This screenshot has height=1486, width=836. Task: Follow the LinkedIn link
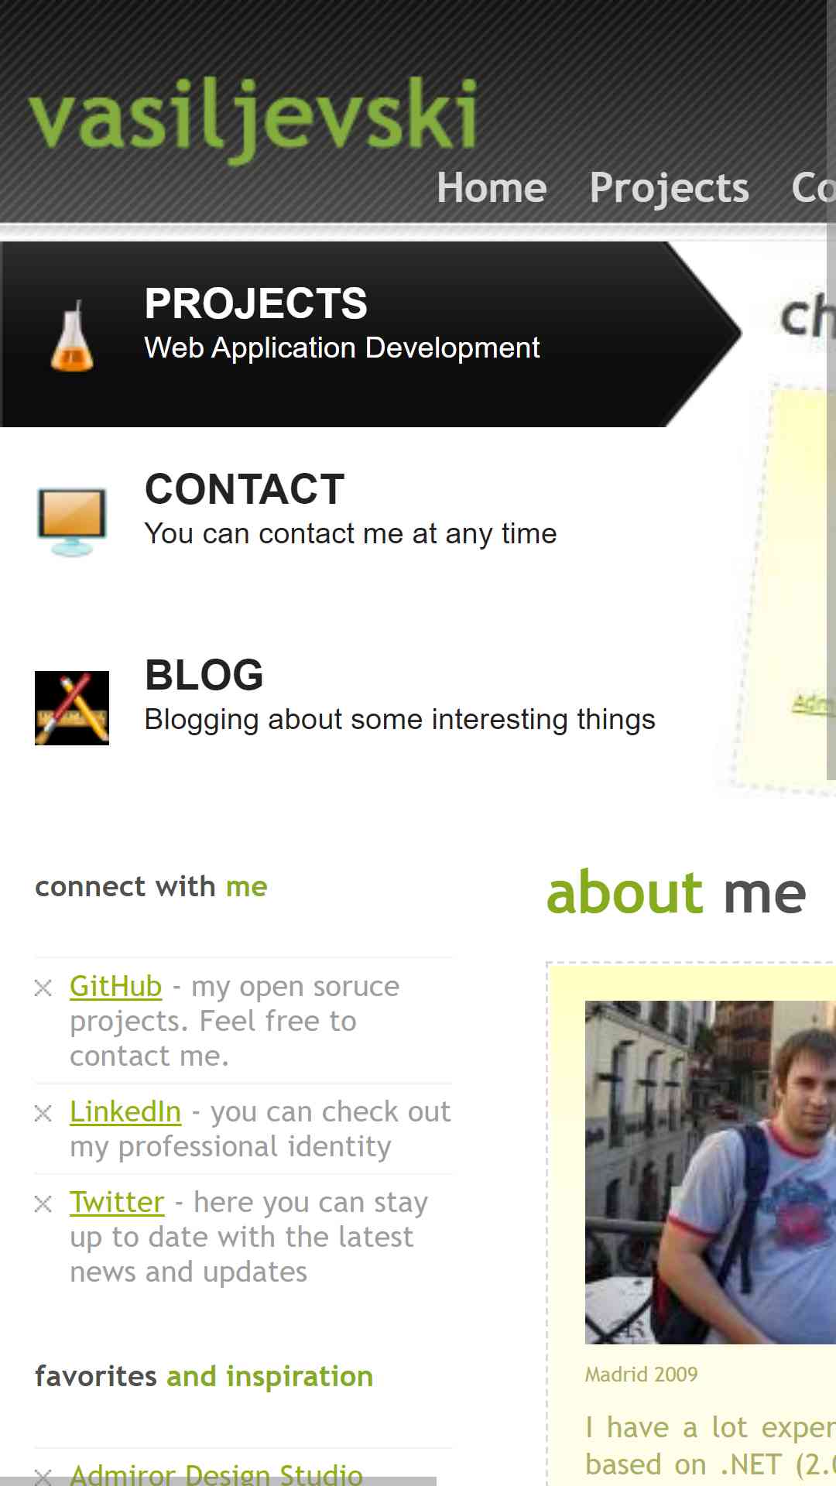click(125, 1112)
